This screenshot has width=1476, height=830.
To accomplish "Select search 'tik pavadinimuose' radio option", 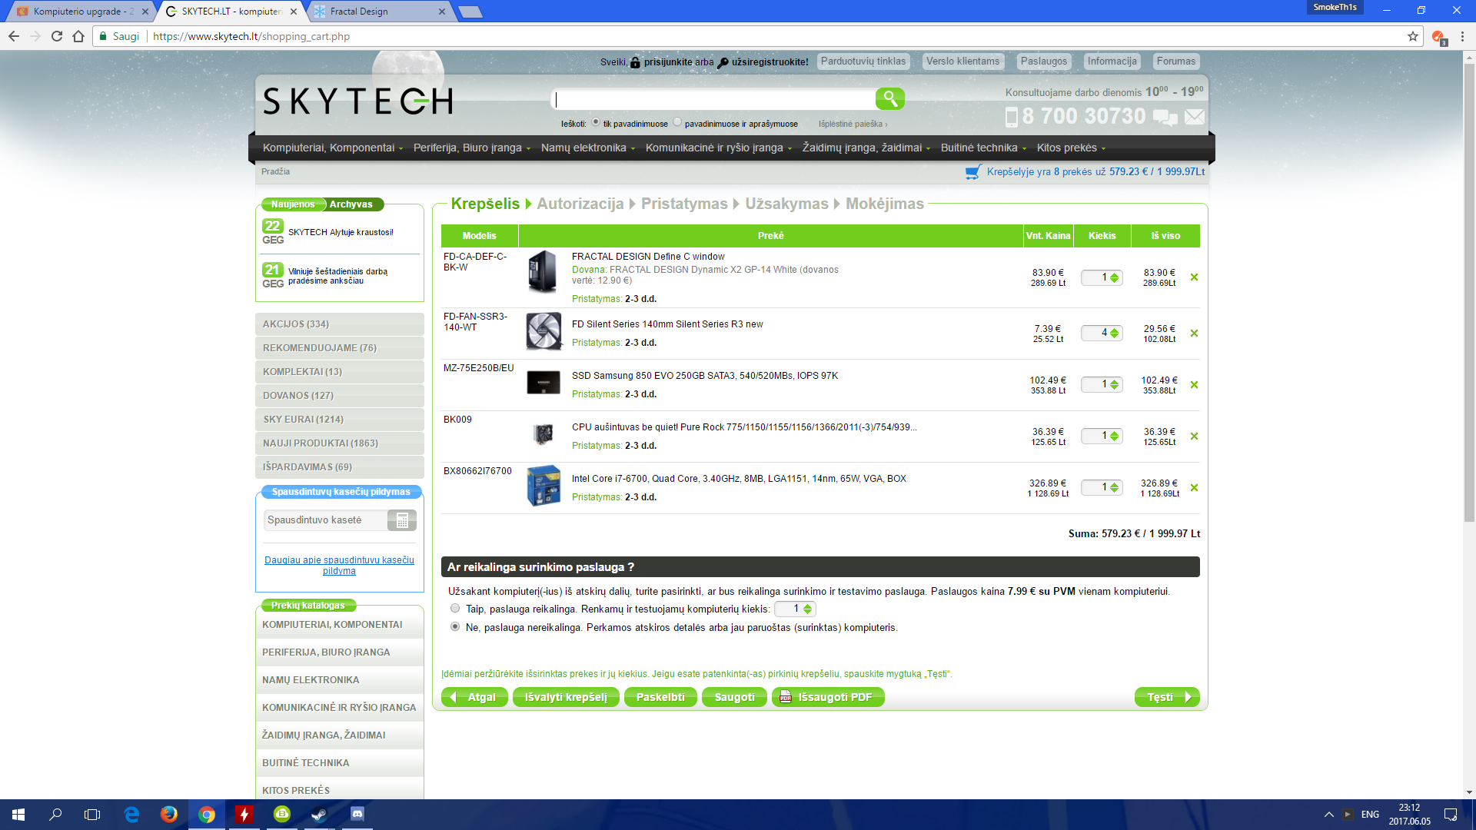I will 596,122.
